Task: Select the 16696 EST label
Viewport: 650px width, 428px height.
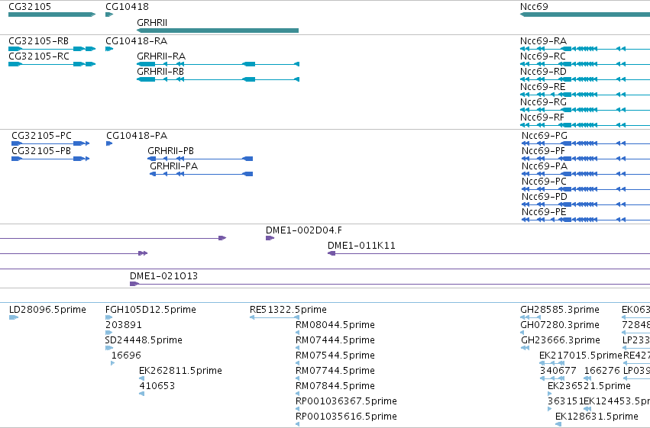Action: tap(126, 356)
